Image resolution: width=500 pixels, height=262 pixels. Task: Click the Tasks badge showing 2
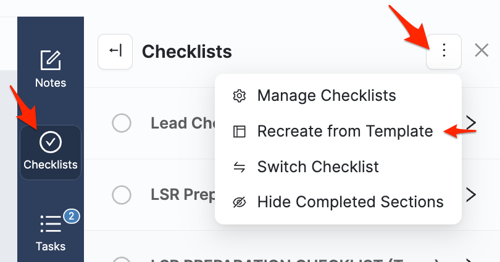72,216
